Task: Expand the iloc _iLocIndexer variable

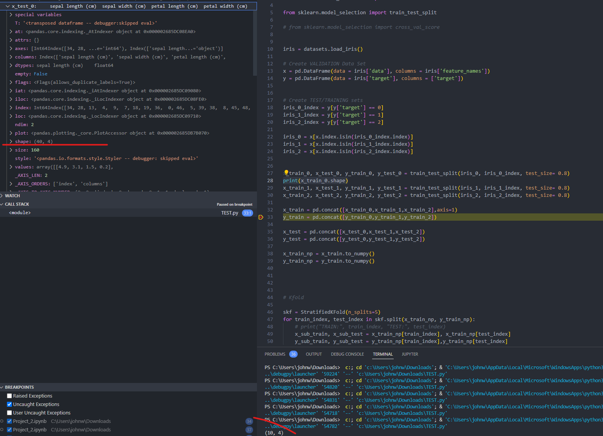Action: pos(11,99)
